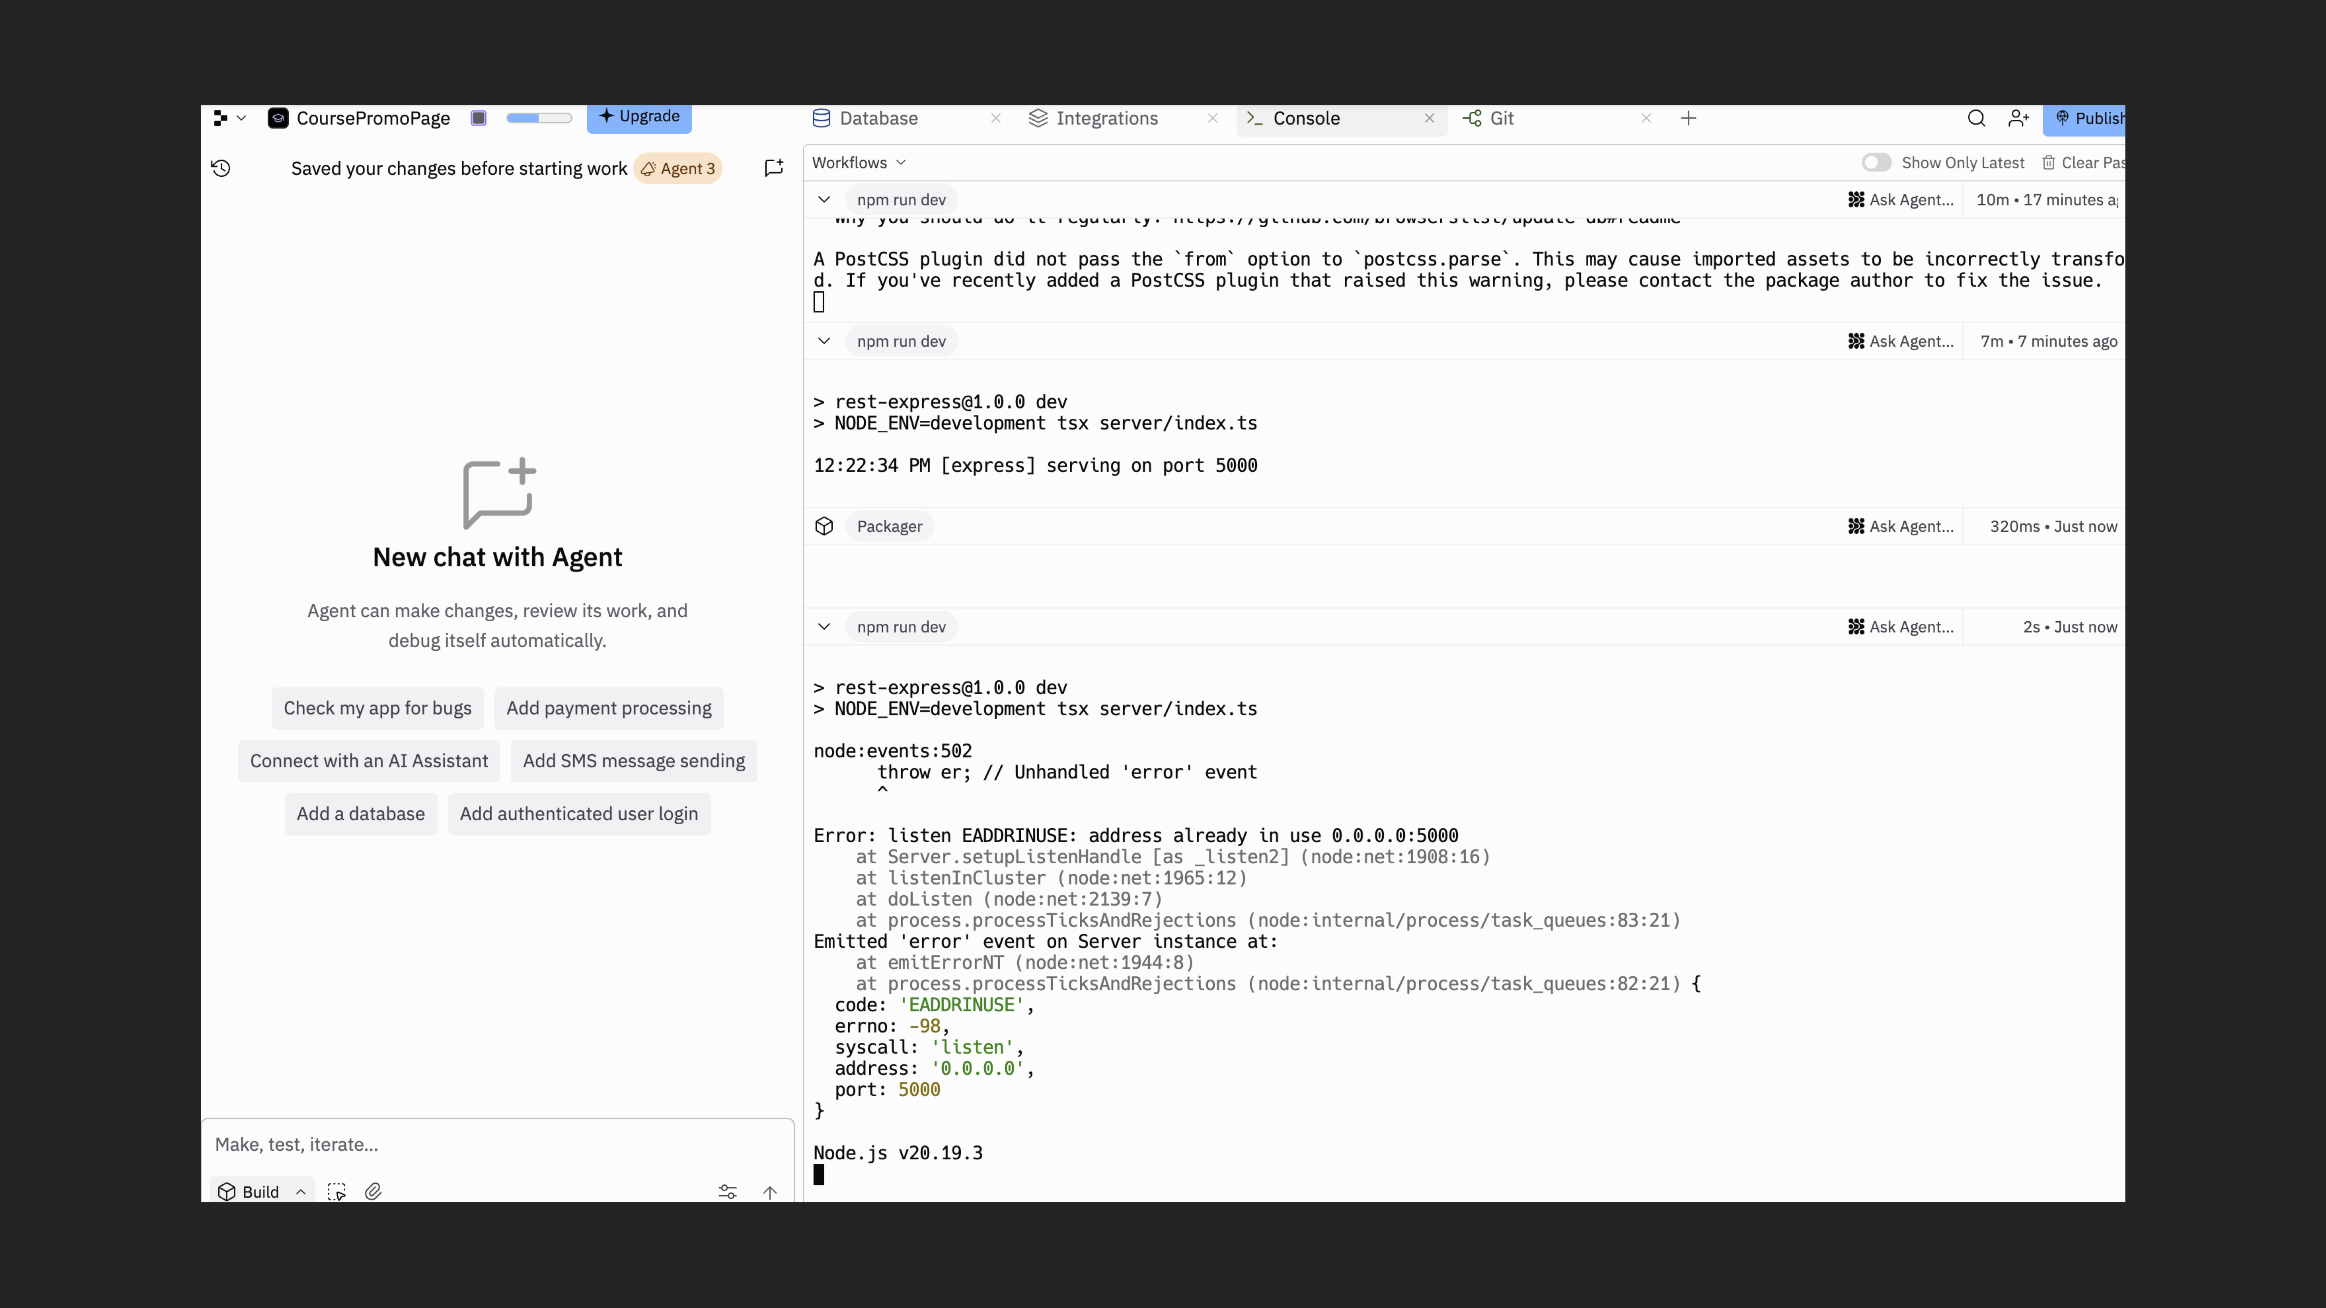Click the usage progress bar

tap(539, 118)
